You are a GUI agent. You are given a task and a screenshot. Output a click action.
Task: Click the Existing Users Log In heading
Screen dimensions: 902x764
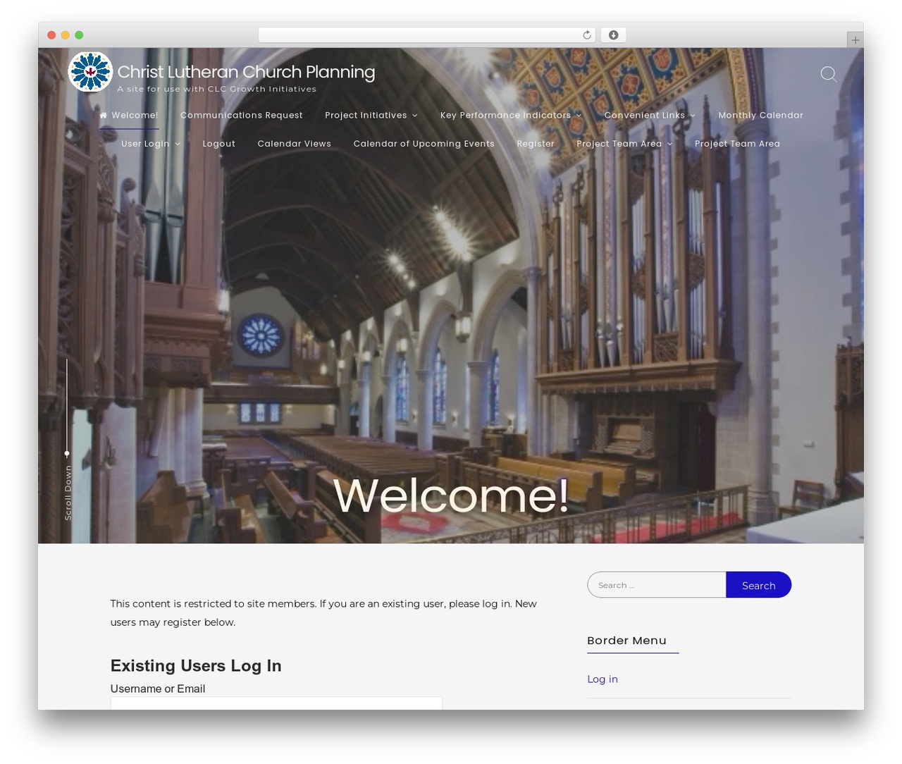tap(196, 665)
